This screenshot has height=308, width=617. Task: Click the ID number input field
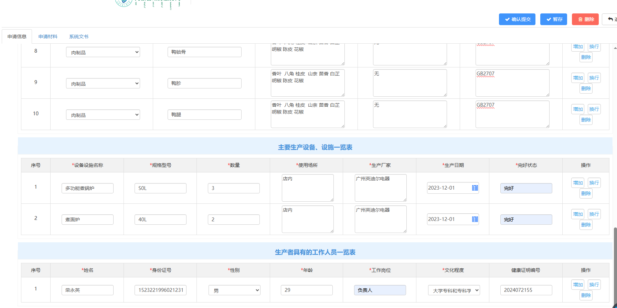160,290
